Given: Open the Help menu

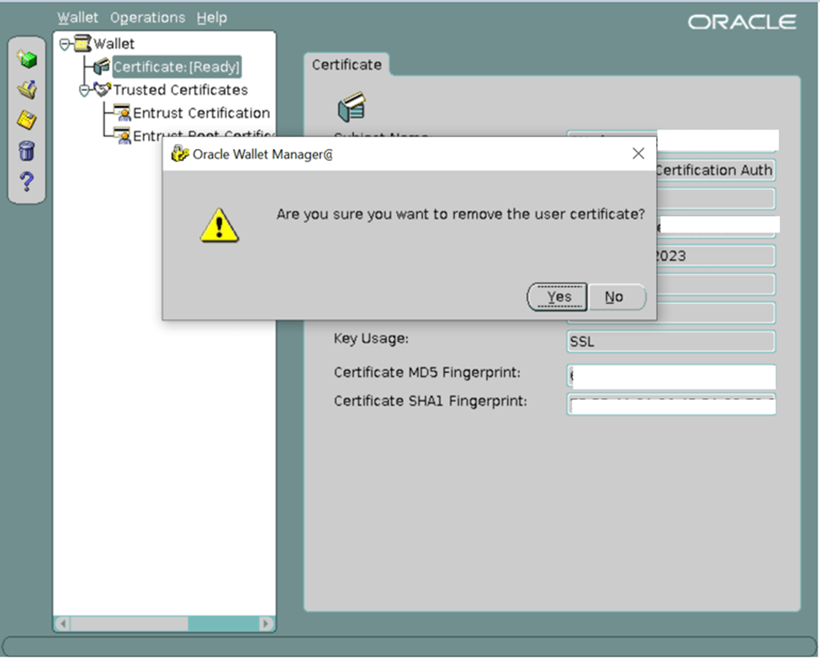Looking at the screenshot, I should point(212,18).
